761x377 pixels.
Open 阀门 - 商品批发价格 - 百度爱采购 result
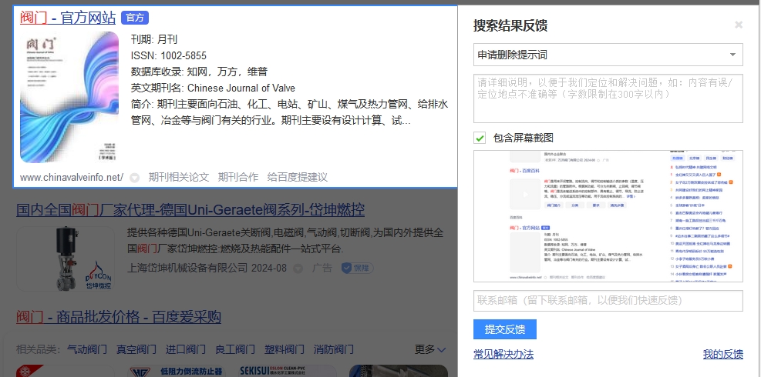pos(119,318)
